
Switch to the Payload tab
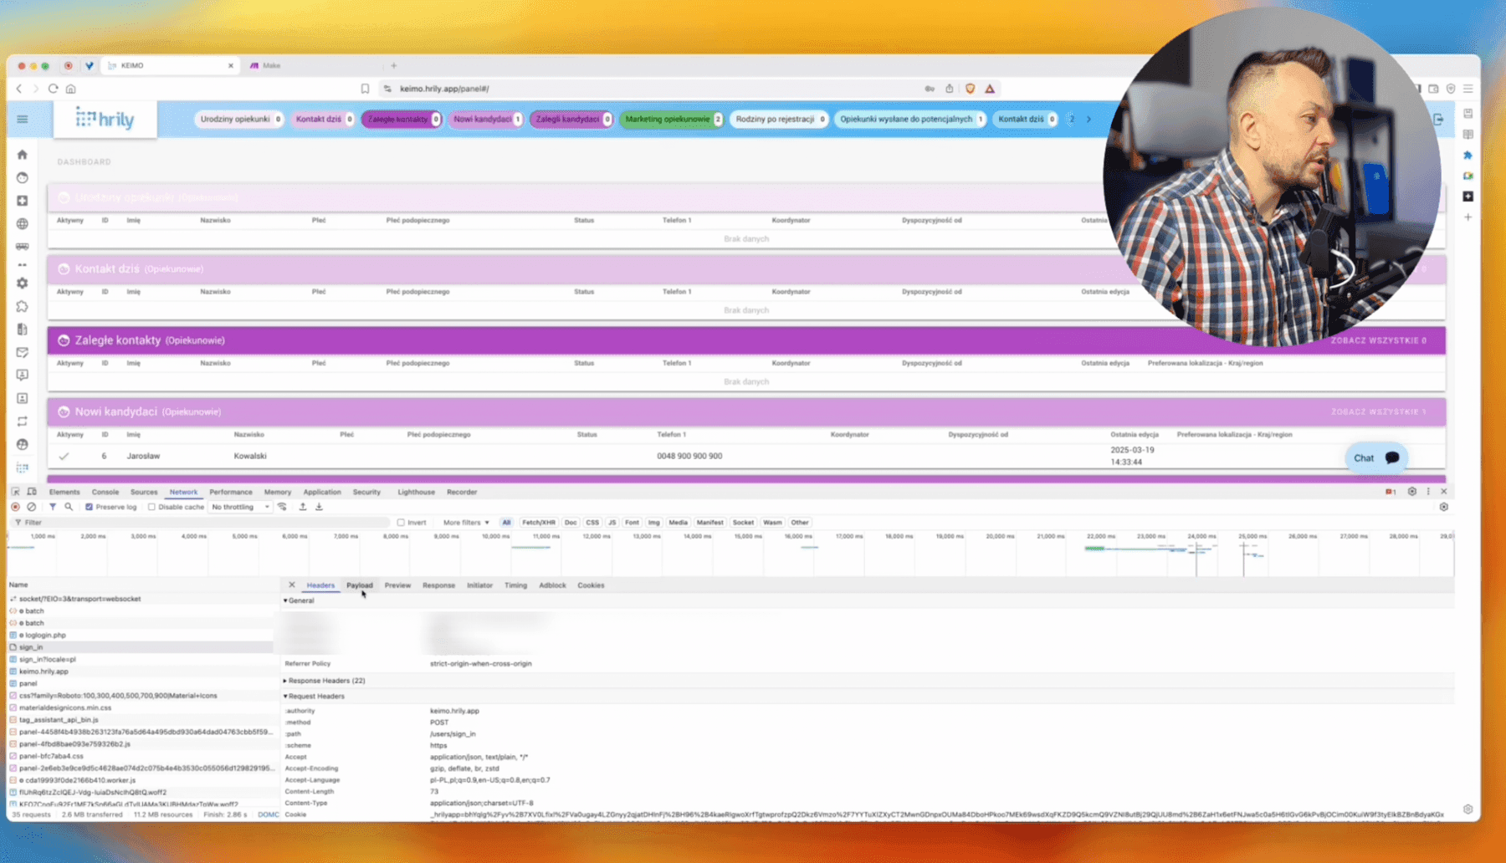[x=360, y=585]
